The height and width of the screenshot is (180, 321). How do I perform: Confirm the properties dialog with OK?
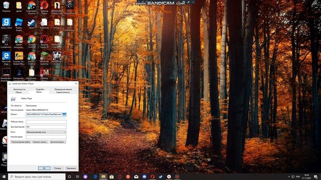pyautogui.click(x=44, y=168)
